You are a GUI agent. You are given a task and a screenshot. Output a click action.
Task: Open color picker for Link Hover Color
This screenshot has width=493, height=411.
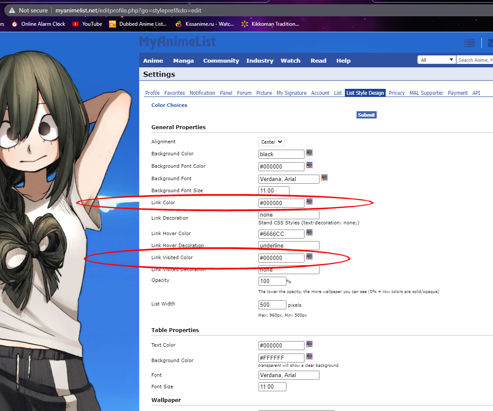pos(309,233)
